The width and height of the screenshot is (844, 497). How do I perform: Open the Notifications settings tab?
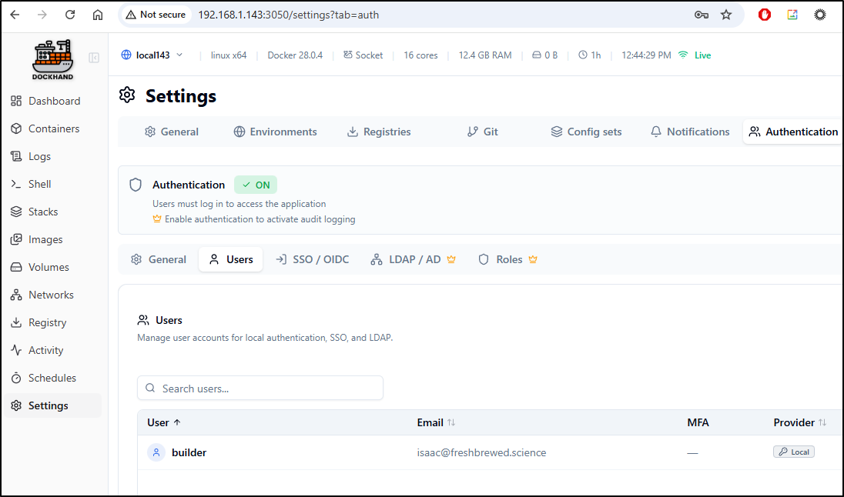pyautogui.click(x=690, y=132)
